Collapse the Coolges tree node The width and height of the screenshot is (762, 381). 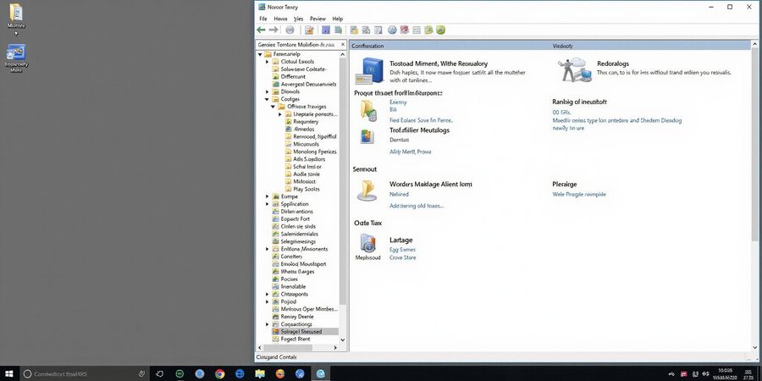pyautogui.click(x=268, y=99)
